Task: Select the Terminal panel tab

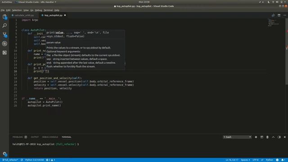Action: coord(66,137)
